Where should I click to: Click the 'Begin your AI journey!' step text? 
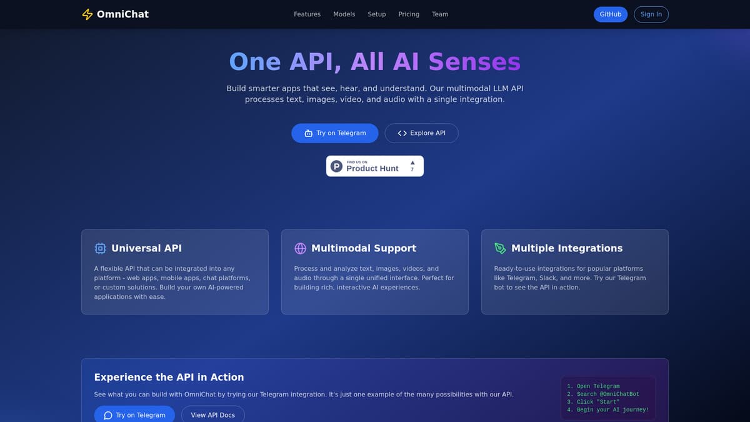(612, 409)
